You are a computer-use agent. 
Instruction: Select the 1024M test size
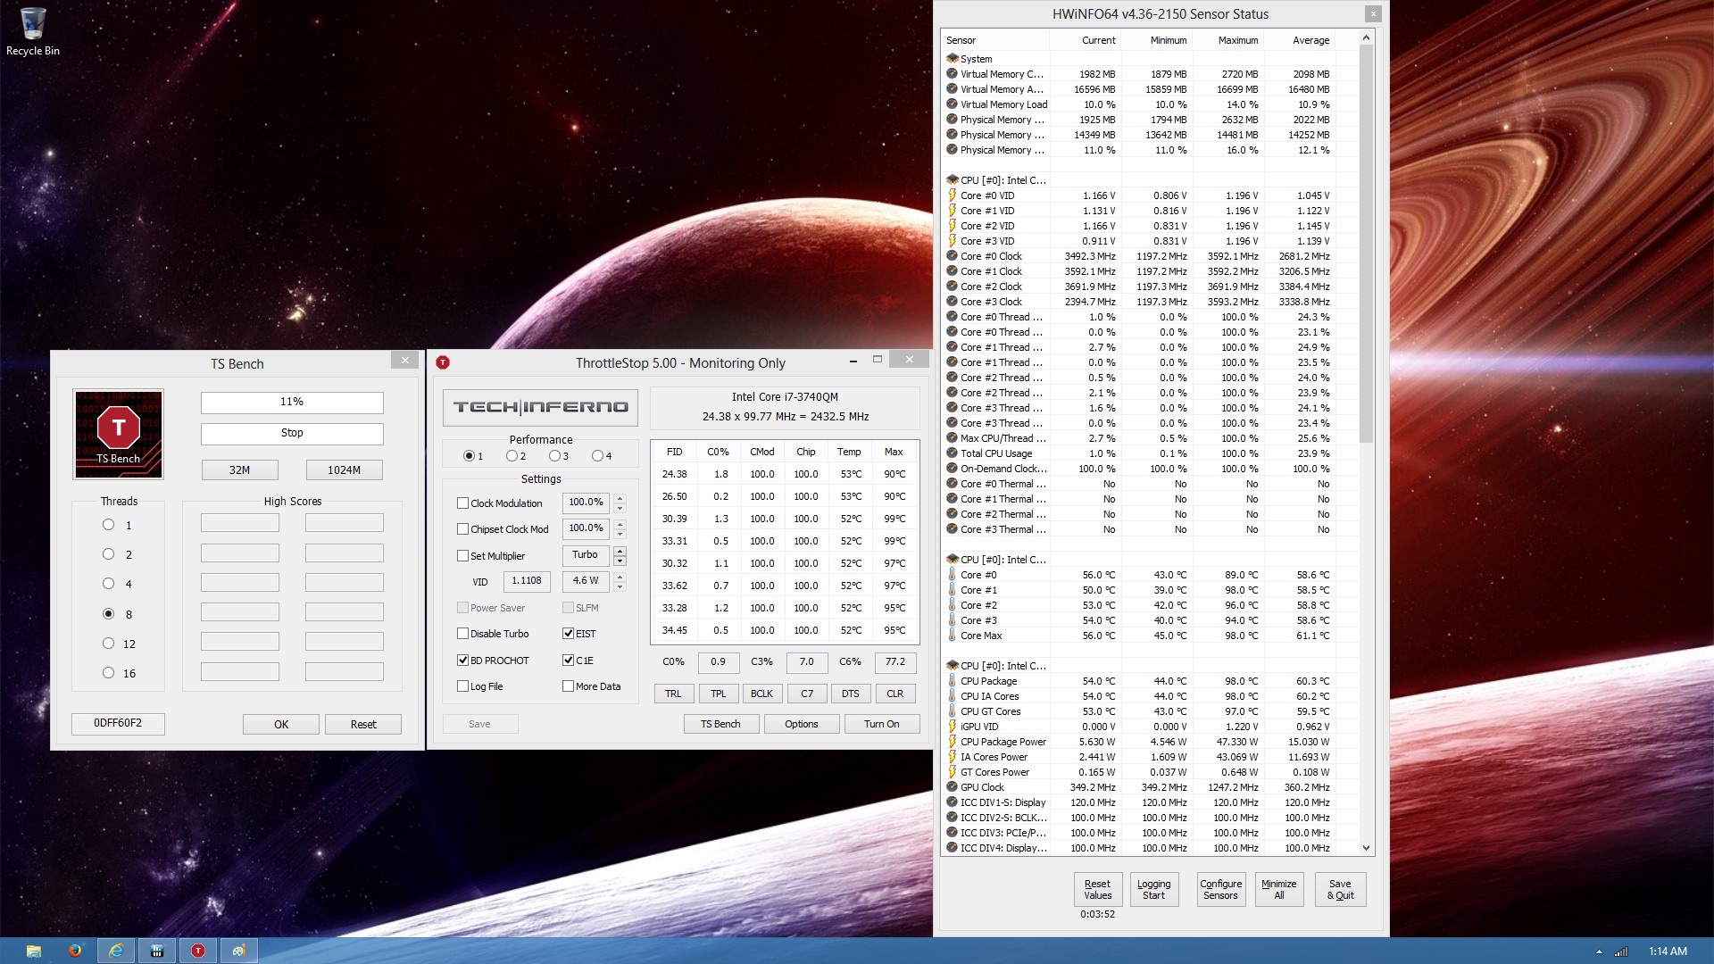click(x=344, y=470)
